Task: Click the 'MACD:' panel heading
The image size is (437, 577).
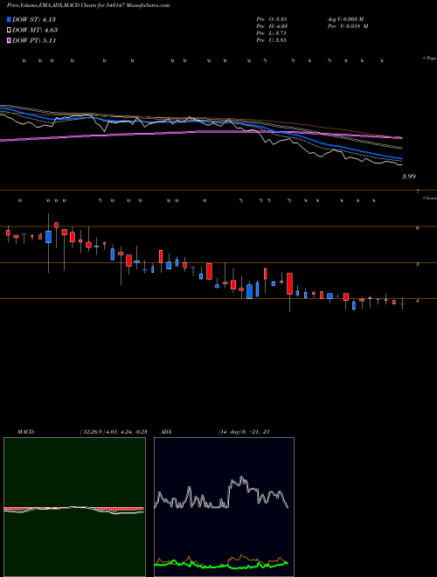Action: (x=26, y=432)
